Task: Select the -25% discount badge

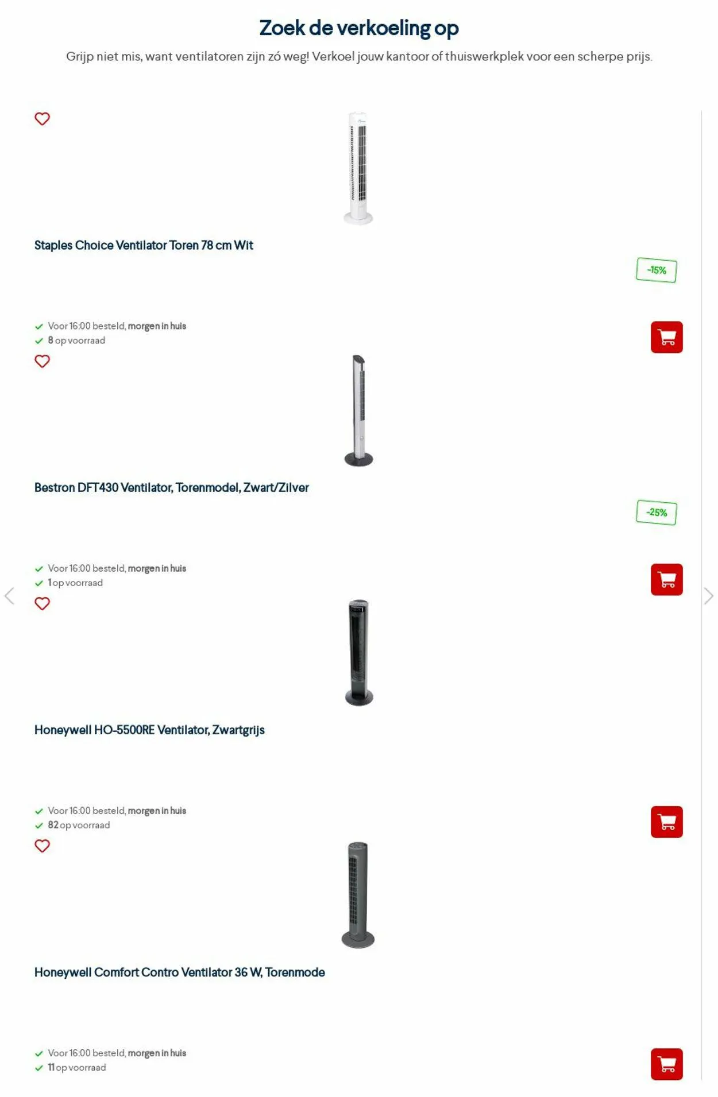Action: click(656, 513)
